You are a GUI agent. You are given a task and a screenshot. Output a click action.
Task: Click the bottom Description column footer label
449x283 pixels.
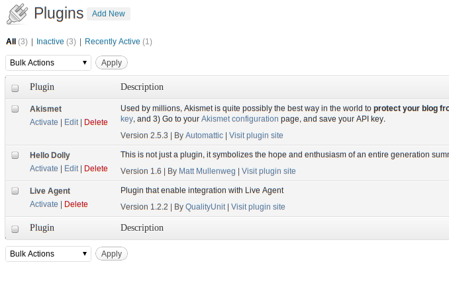point(142,228)
